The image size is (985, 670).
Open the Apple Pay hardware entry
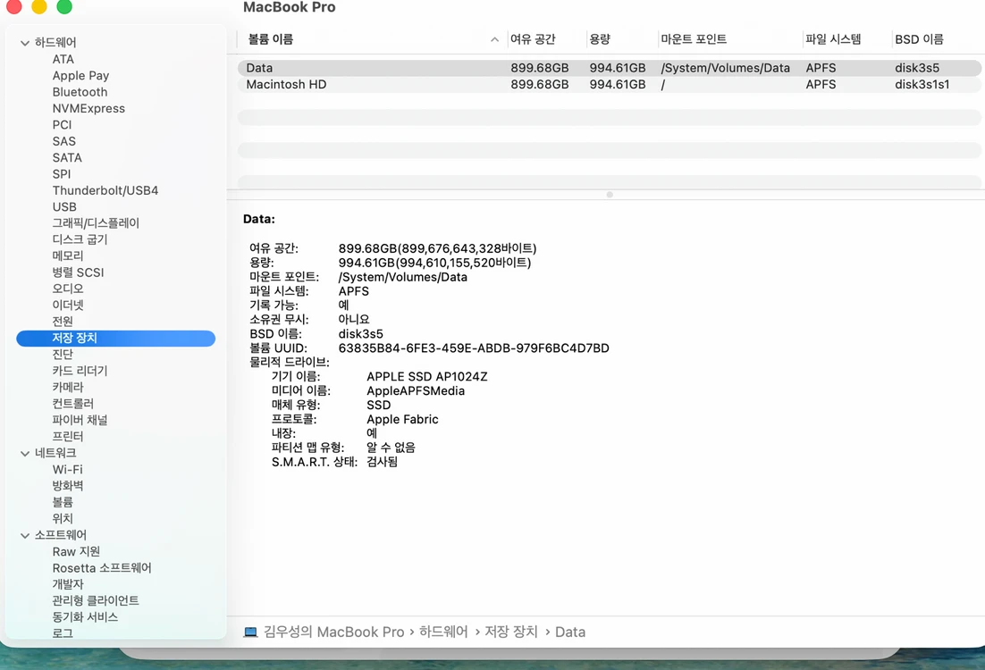(81, 75)
